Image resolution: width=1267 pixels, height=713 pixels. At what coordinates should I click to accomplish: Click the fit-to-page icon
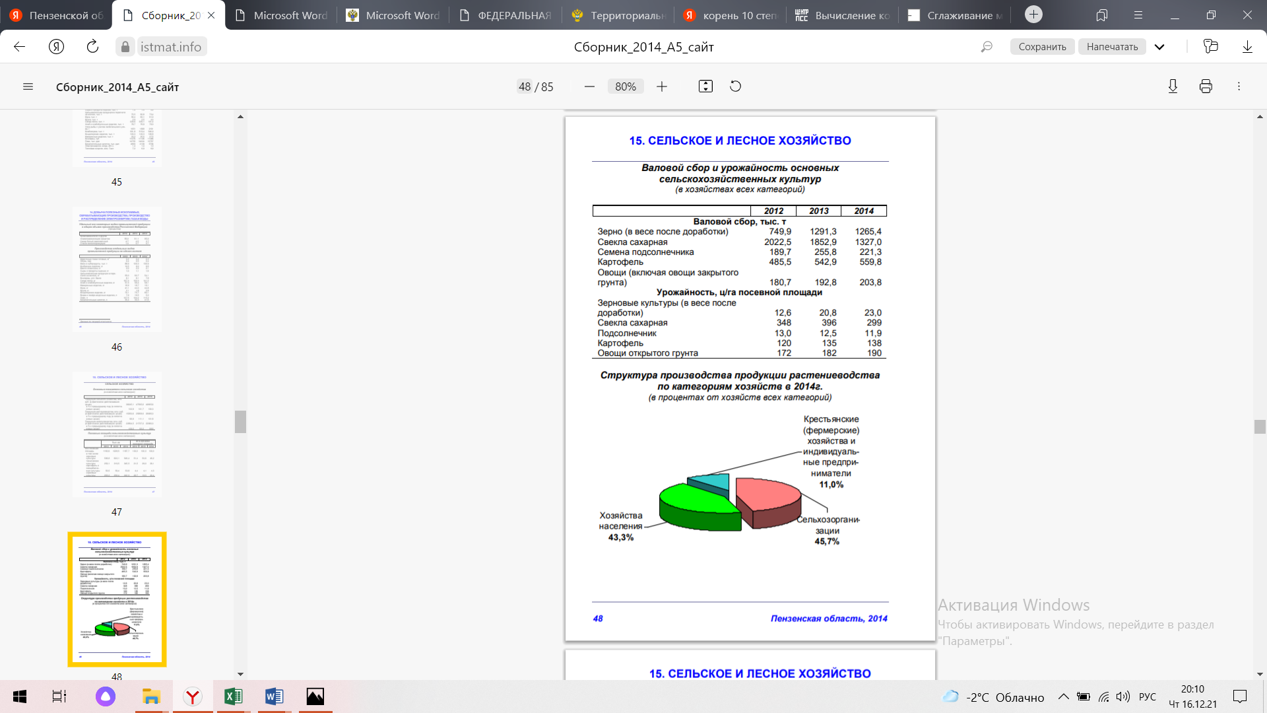coord(705,86)
